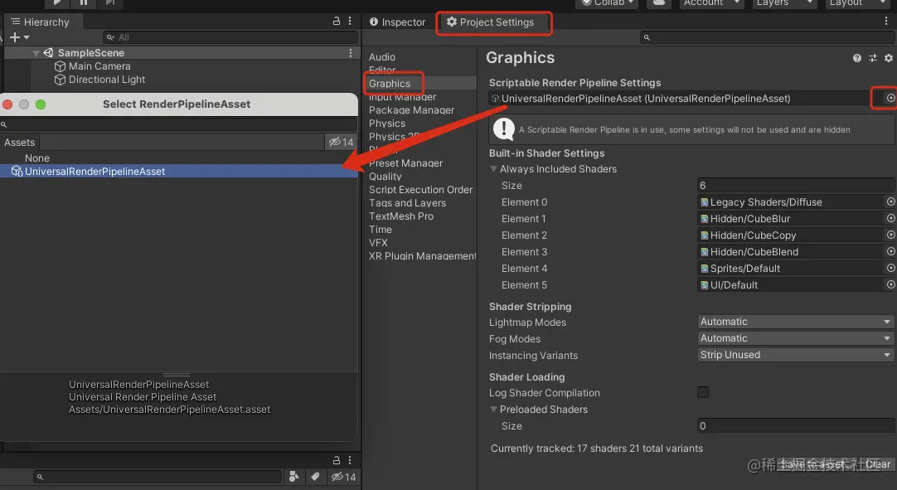This screenshot has width=897, height=490.
Task: Select Quality settings category
Action: 385,177
